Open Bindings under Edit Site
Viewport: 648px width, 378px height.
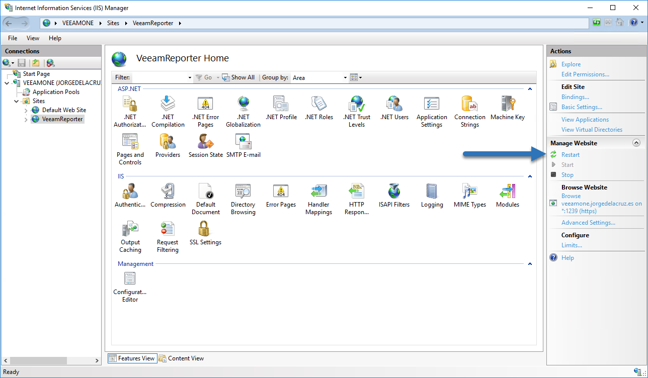click(575, 97)
